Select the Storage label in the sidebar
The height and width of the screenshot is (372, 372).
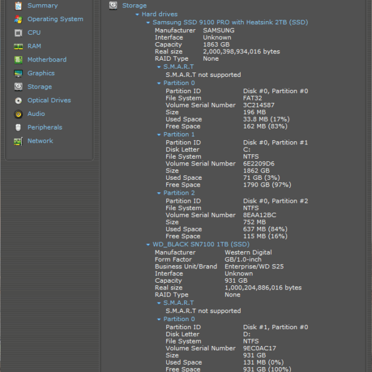[40, 87]
